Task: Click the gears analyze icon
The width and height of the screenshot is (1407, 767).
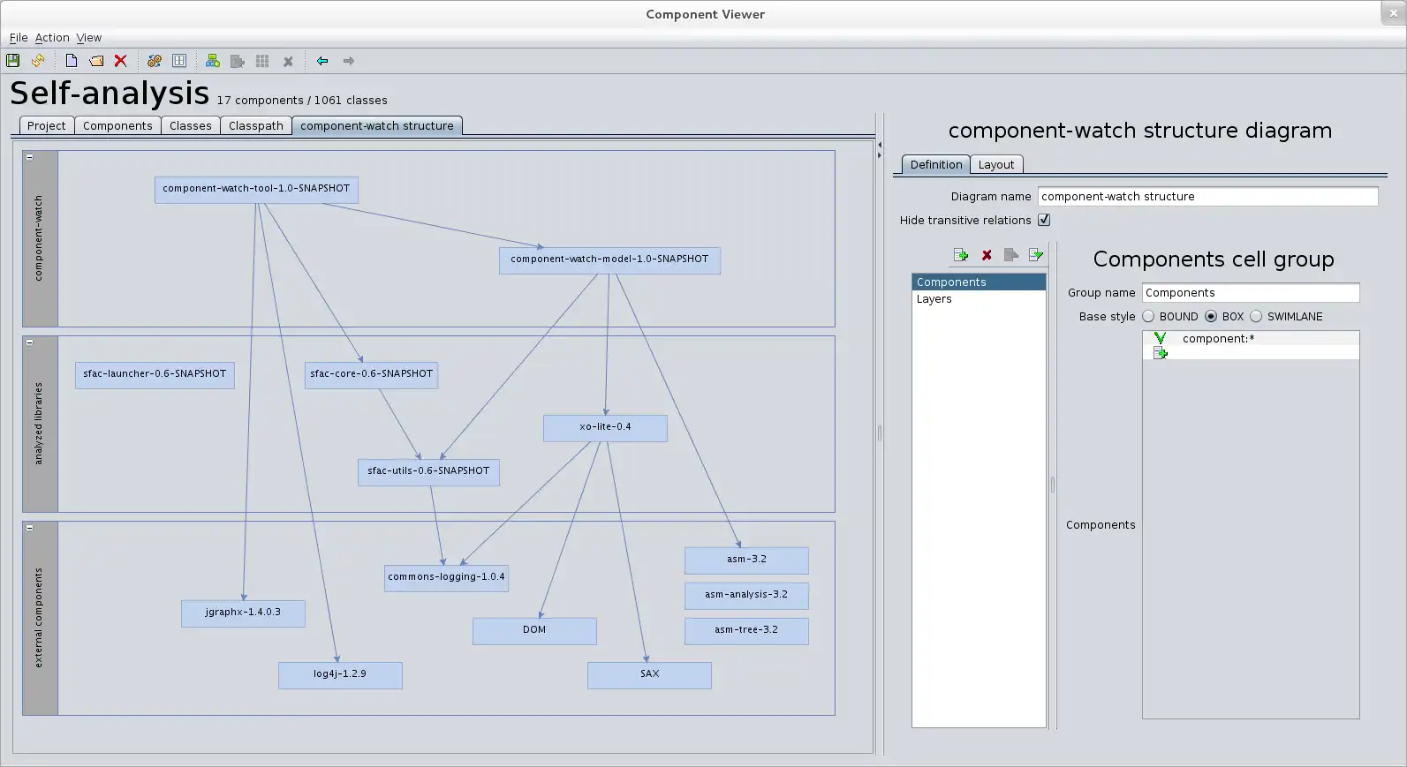Action: (x=155, y=61)
